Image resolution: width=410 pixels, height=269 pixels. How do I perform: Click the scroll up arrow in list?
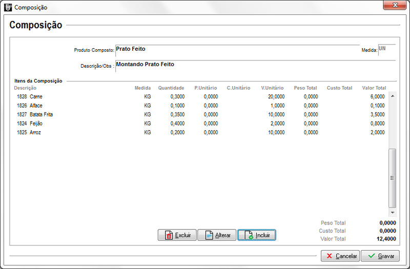[x=393, y=96]
